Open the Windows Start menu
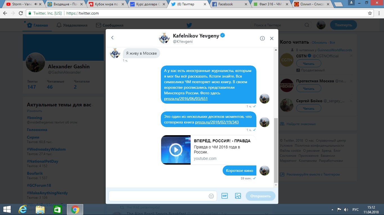Screen dimensions: 384x215 pos(7,209)
